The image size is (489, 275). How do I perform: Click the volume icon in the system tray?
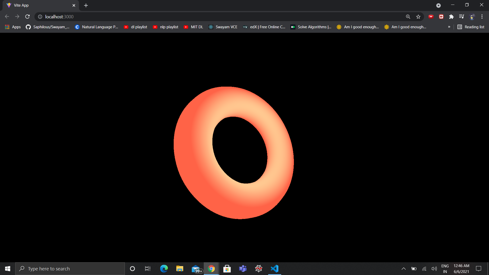434,269
